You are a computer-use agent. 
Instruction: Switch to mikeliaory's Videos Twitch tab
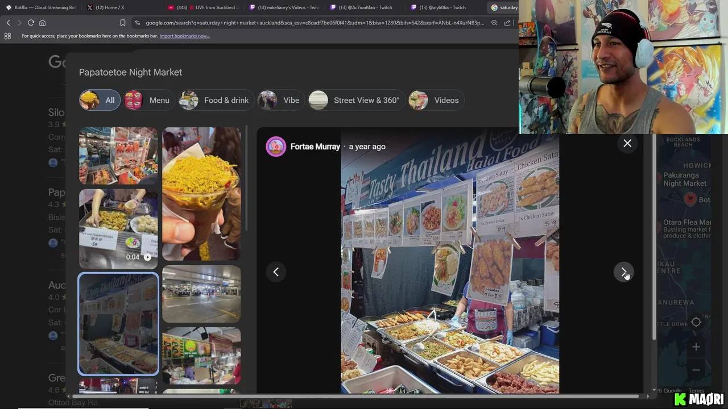pyautogui.click(x=285, y=7)
